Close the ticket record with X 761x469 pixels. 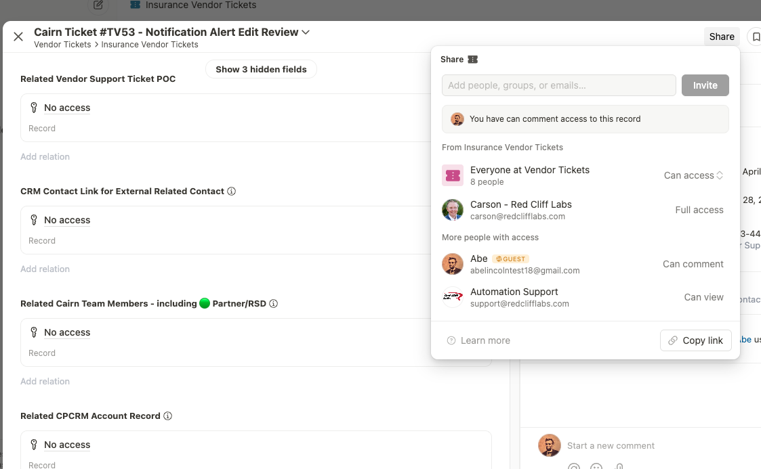coord(18,37)
